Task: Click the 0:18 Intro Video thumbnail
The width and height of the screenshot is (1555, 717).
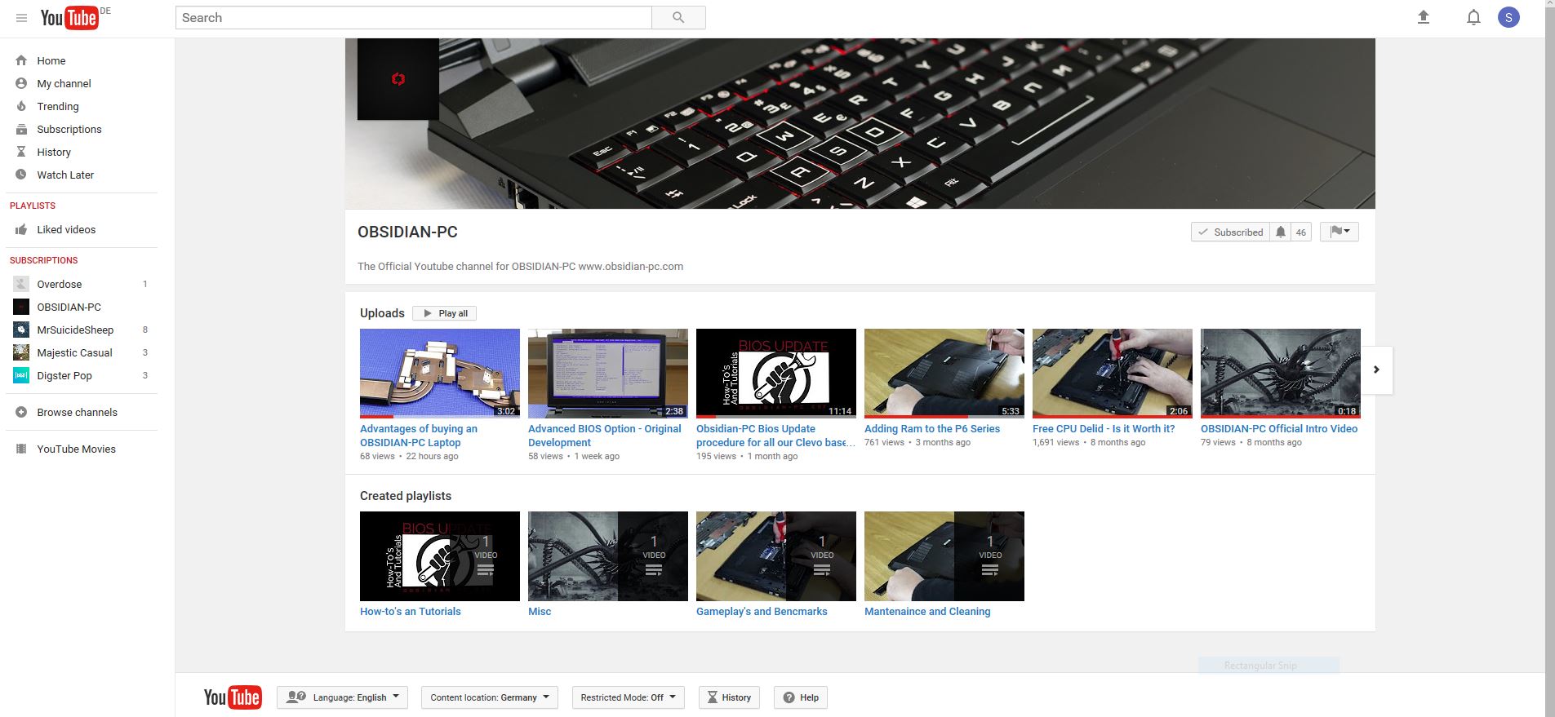Action: point(1281,374)
